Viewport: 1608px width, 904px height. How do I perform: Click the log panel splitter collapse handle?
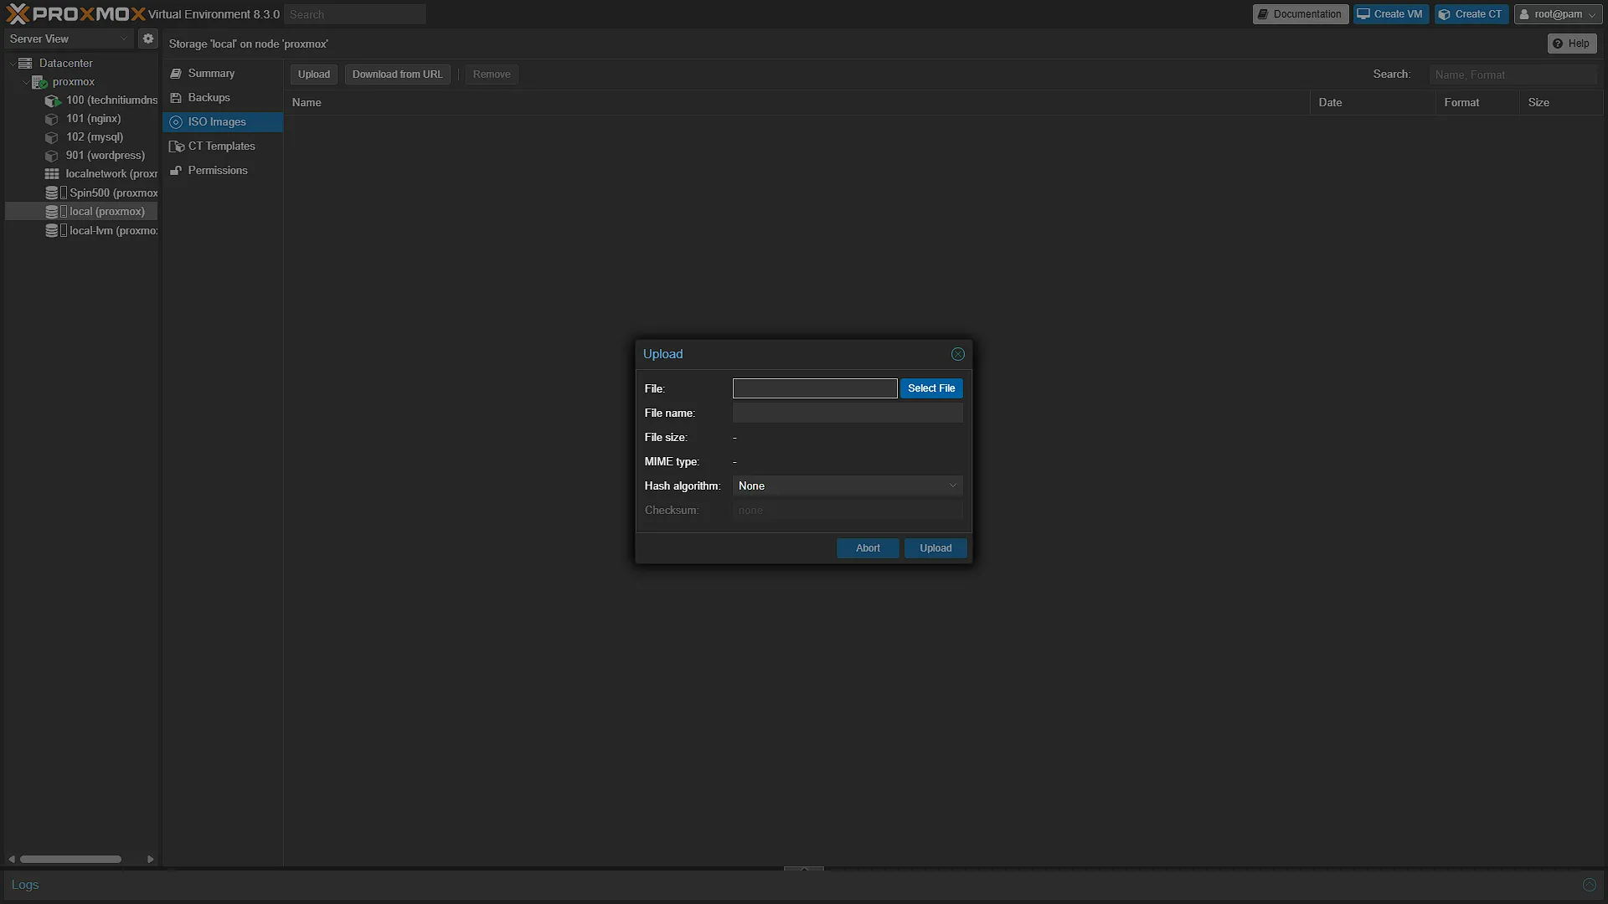point(804,869)
